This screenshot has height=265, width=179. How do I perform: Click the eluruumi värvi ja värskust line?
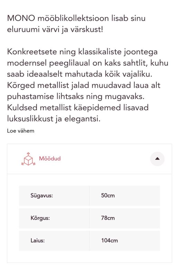pyautogui.click(x=55, y=30)
